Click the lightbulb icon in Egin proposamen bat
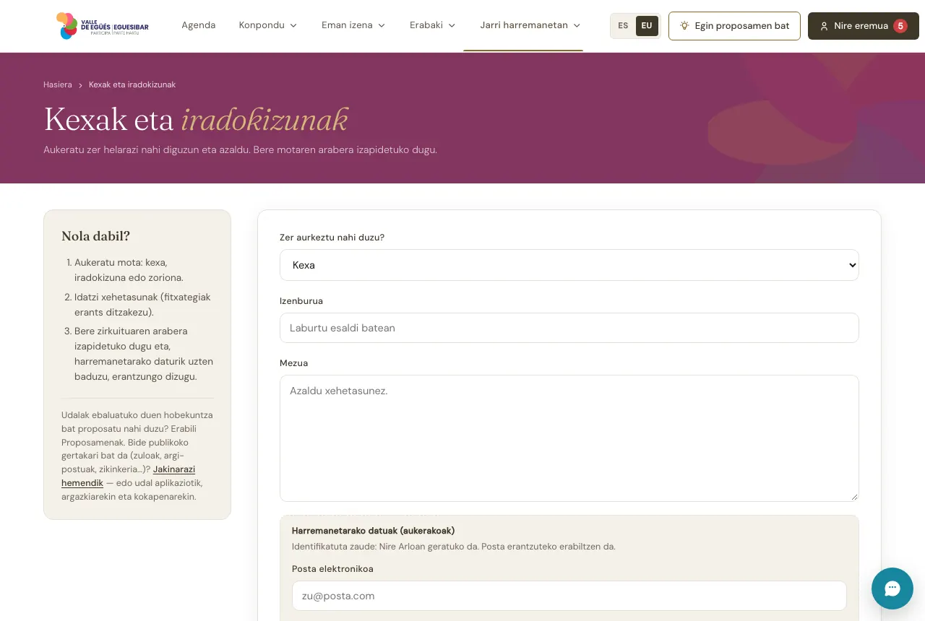This screenshot has width=925, height=621. pos(684,26)
